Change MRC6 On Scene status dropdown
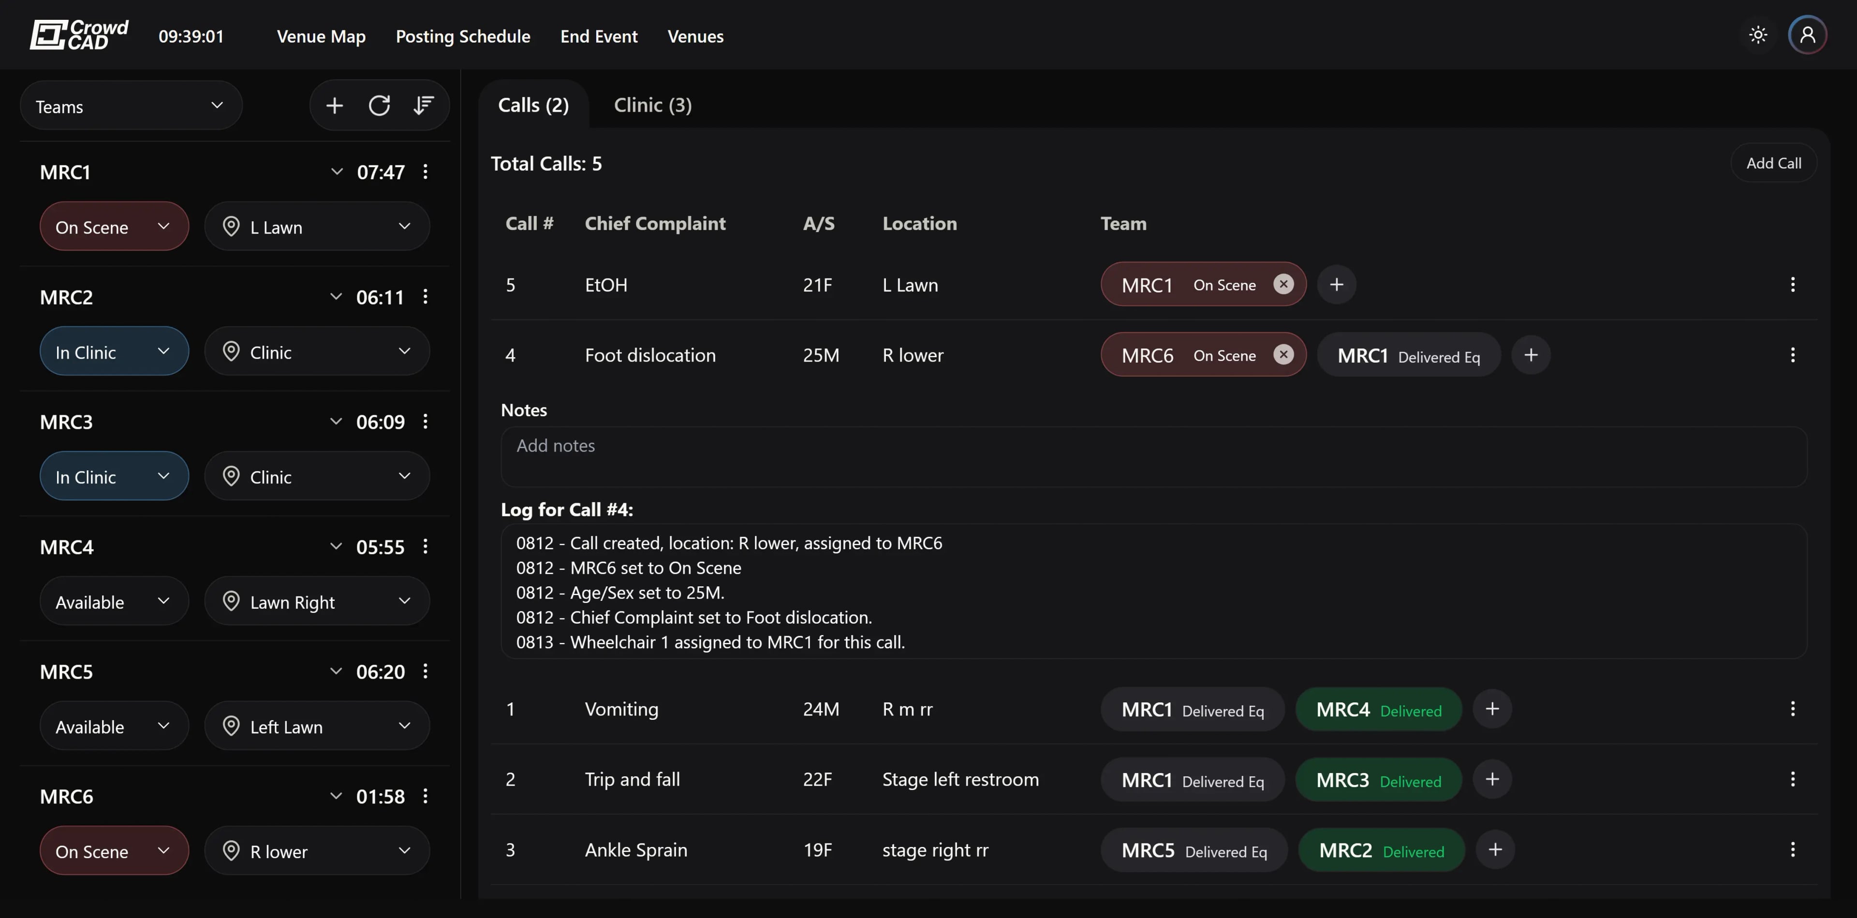Screen dimensions: 1857x918 tap(114, 851)
